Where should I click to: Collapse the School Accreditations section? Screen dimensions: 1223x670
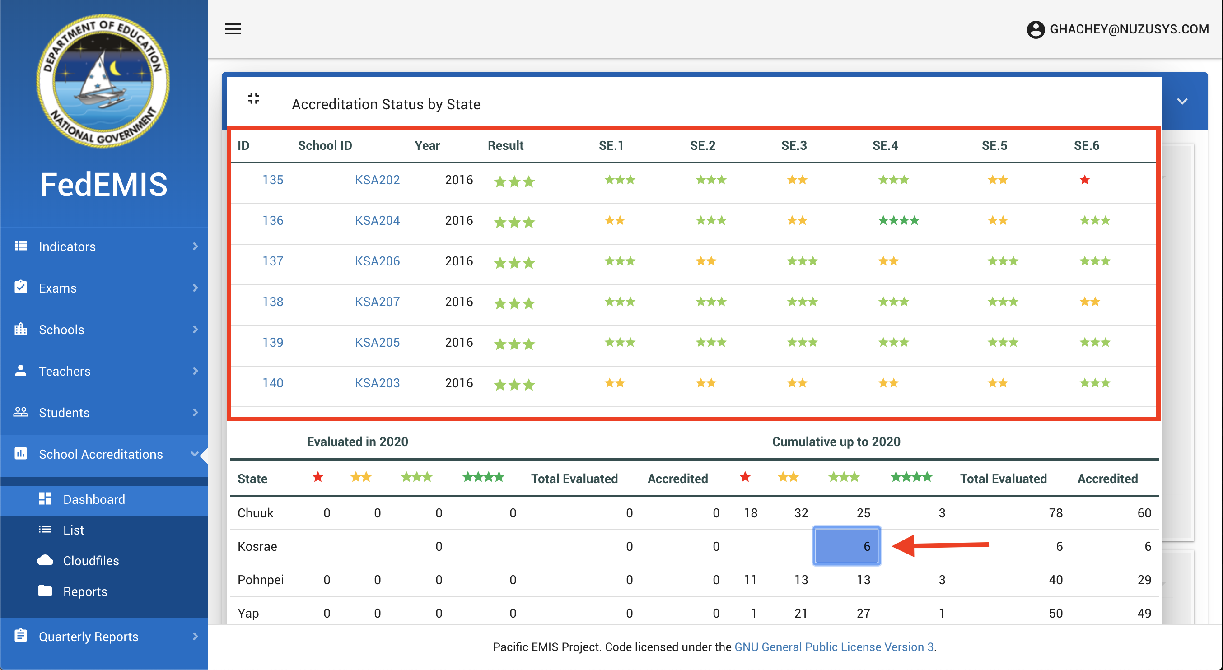(194, 454)
